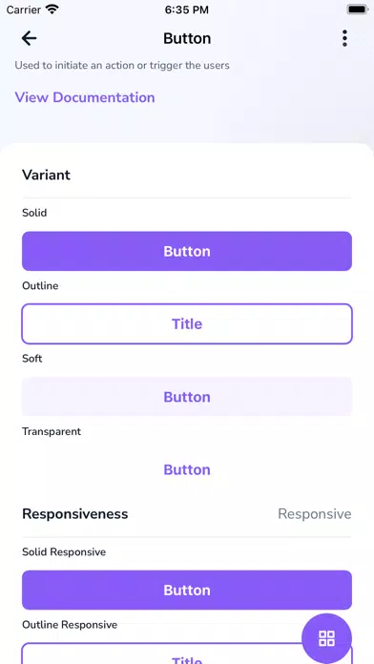Tap the Variant section heading
Screen dimensions: 374x664
[46, 175]
